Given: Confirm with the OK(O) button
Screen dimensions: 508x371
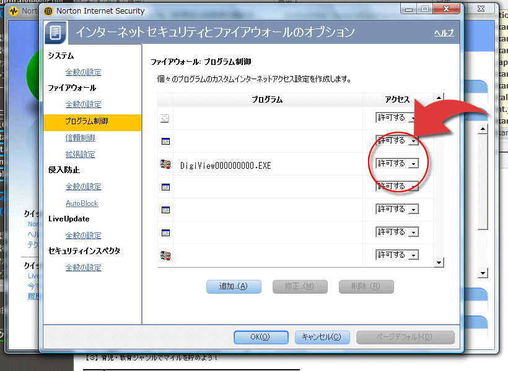Looking at the screenshot, I should tap(261, 337).
